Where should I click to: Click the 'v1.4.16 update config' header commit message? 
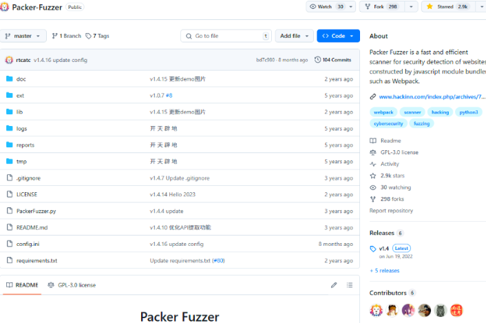[x=61, y=60]
